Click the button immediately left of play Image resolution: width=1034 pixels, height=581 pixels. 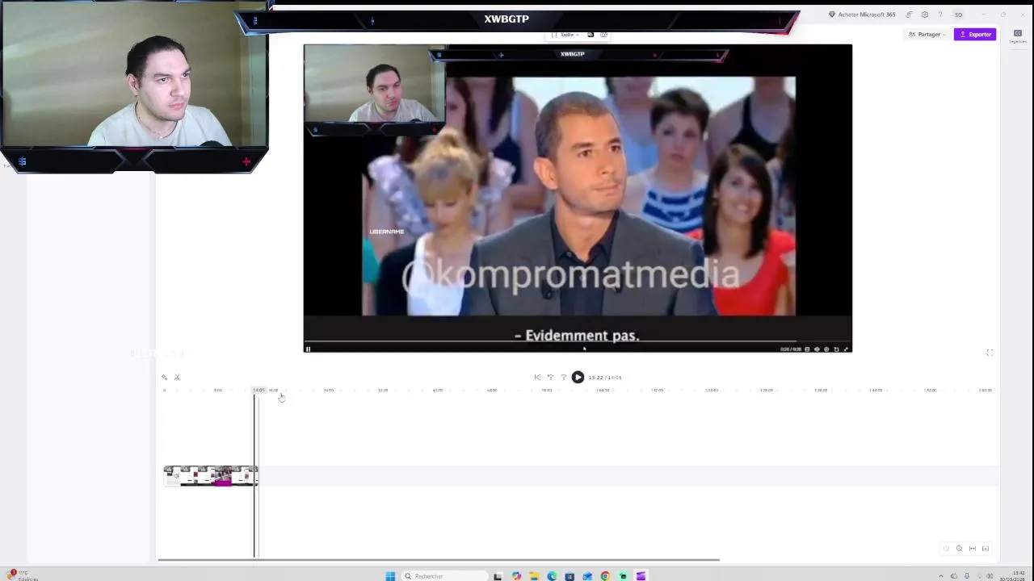(563, 377)
